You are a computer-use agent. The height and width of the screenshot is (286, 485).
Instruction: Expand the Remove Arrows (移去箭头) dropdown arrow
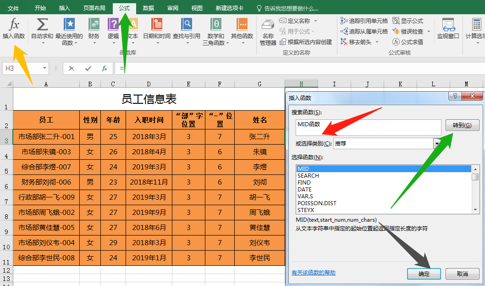tap(377, 42)
